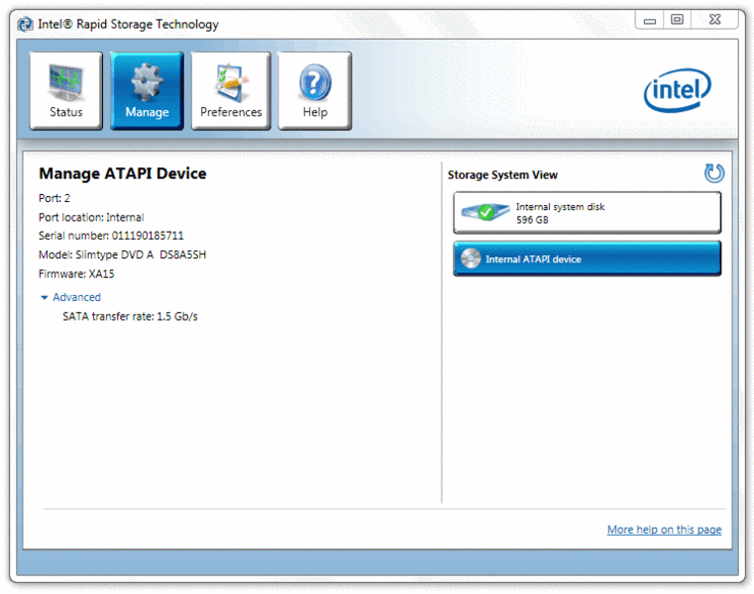Click SATA transfer rate: 1.5 Gb/s text
754x594 pixels.
pyautogui.click(x=130, y=316)
